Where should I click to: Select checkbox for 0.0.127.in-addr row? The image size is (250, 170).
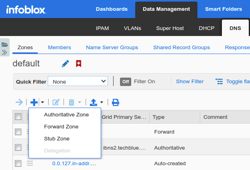point(18,163)
